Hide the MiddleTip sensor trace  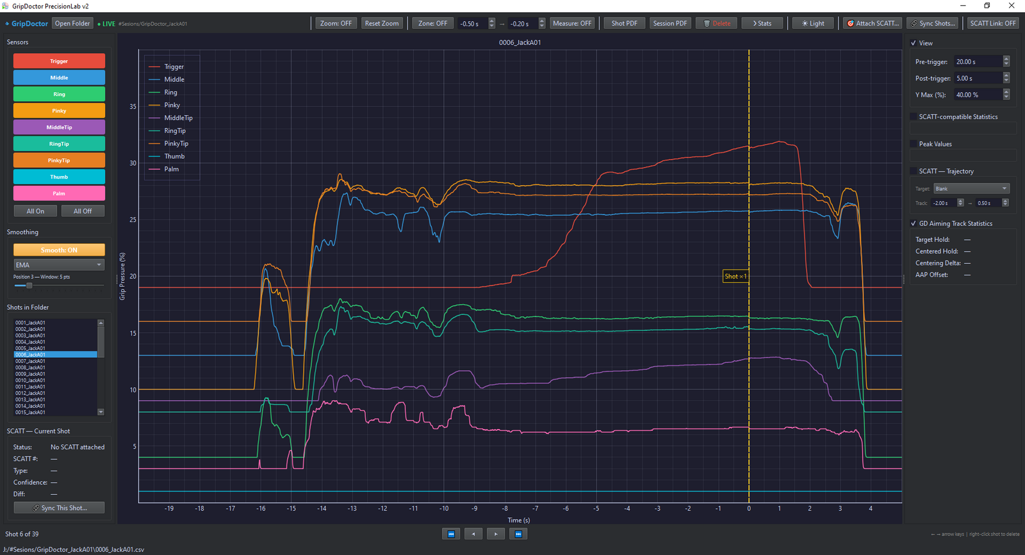pyautogui.click(x=59, y=127)
